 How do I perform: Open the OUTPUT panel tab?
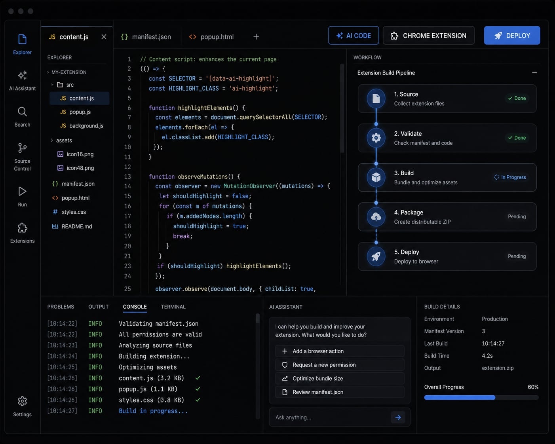[99, 307]
